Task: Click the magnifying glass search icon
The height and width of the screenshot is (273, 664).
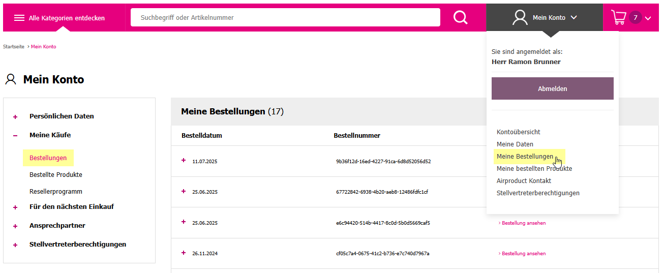Action: pos(460,17)
